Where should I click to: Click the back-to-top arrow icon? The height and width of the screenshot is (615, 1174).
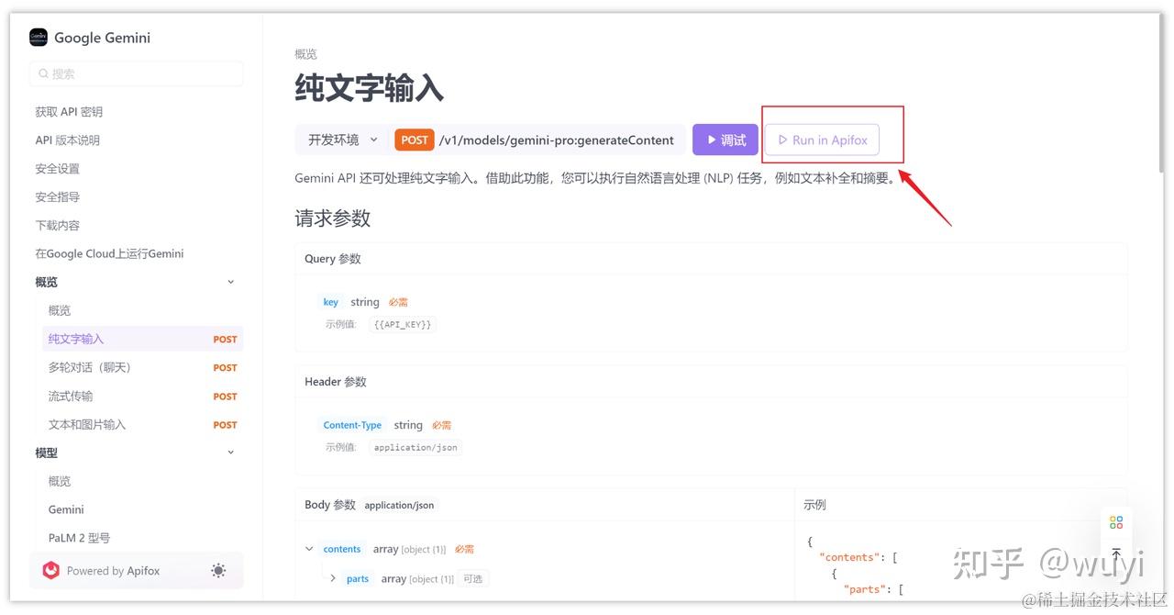point(1116,554)
